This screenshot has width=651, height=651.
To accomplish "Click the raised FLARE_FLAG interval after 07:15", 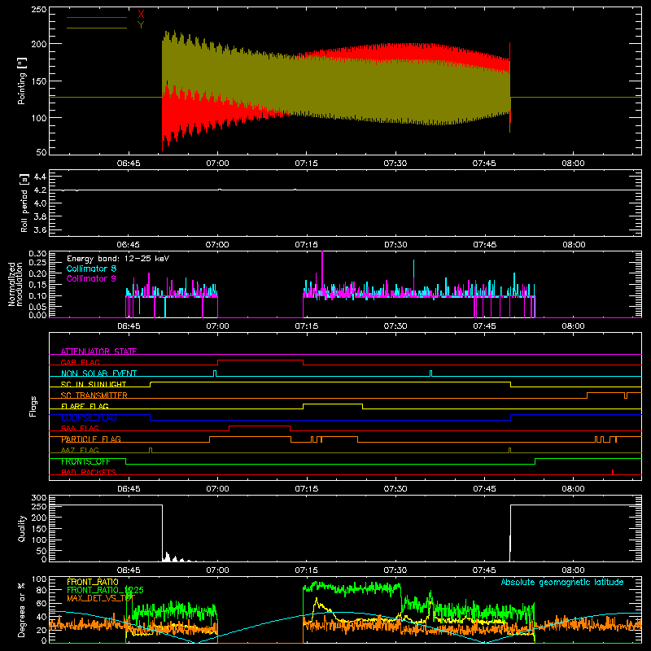I will click(x=333, y=404).
